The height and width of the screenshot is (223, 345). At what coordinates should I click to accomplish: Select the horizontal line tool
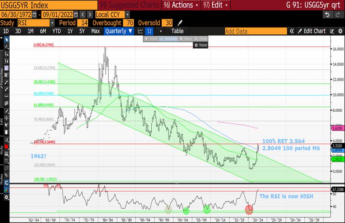coord(7,96)
